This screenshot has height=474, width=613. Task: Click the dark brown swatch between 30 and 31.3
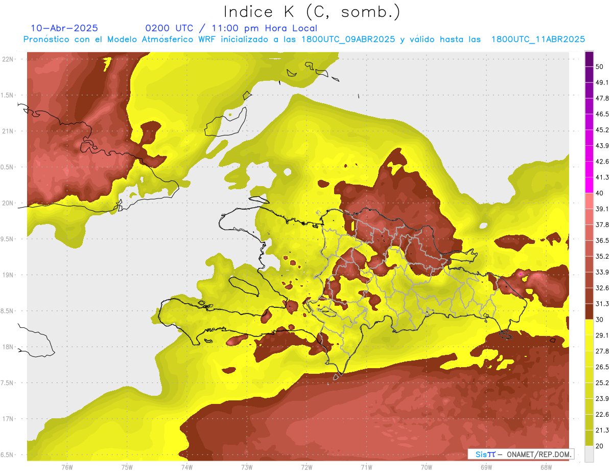point(589,311)
